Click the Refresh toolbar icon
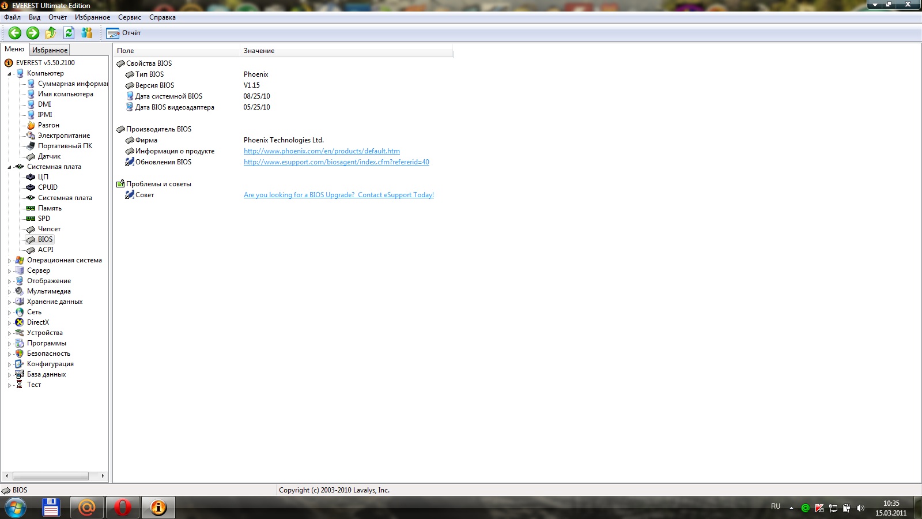 click(69, 33)
